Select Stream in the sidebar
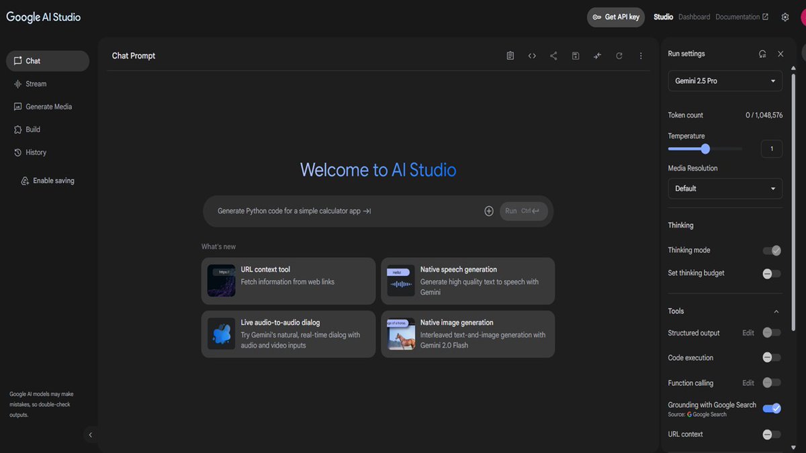 (48, 84)
